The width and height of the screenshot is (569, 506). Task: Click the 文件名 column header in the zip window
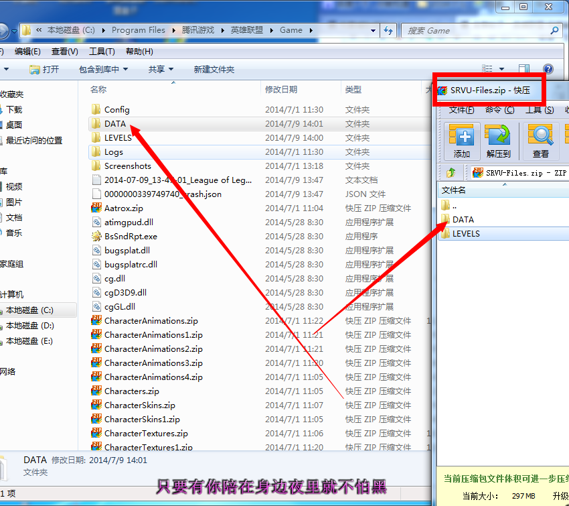click(454, 190)
